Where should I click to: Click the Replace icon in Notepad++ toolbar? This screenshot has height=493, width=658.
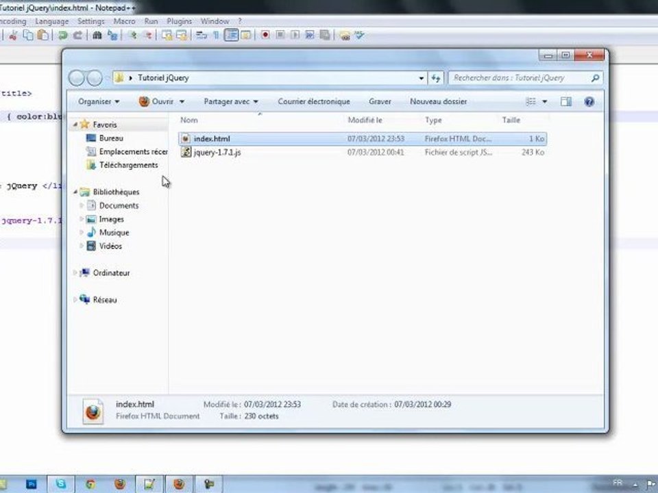tap(112, 35)
